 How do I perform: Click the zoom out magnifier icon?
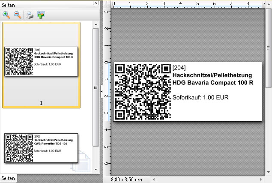click(x=18, y=15)
